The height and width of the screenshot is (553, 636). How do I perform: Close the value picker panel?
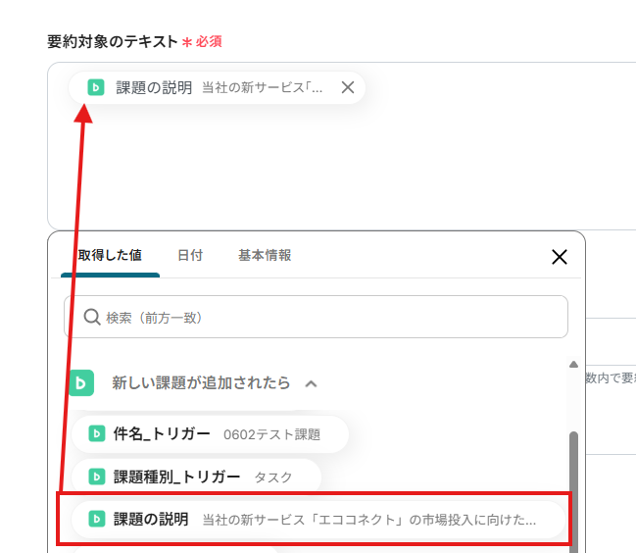tap(560, 257)
